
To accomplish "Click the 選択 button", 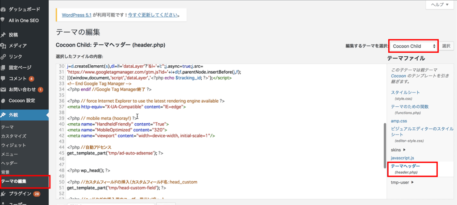I will click(x=446, y=46).
